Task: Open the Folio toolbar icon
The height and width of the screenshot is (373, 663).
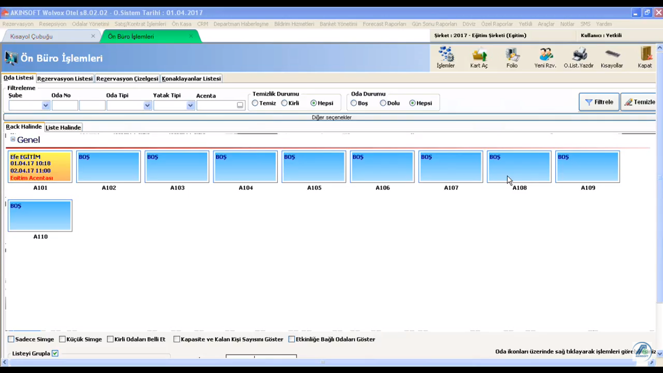Action: [512, 57]
